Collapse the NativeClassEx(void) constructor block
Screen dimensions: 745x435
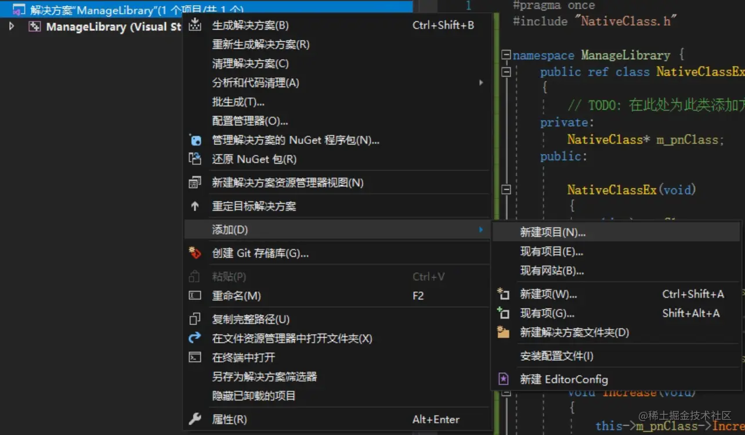[x=506, y=190]
